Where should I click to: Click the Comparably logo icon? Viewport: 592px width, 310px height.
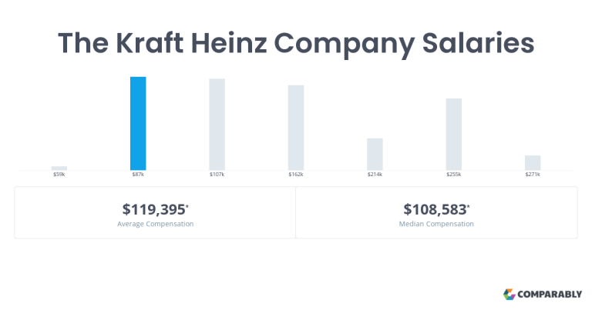[x=510, y=294]
